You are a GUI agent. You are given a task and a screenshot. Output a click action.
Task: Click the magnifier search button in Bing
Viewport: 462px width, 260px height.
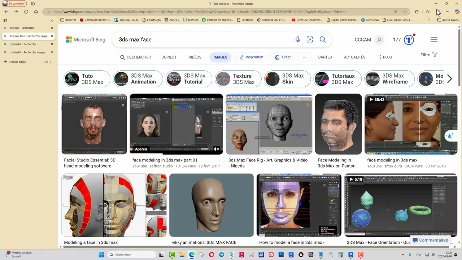point(323,40)
